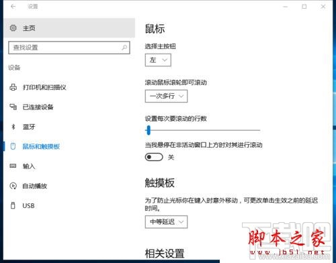Click the USB drive icon
336x263 pixels.
click(13, 205)
